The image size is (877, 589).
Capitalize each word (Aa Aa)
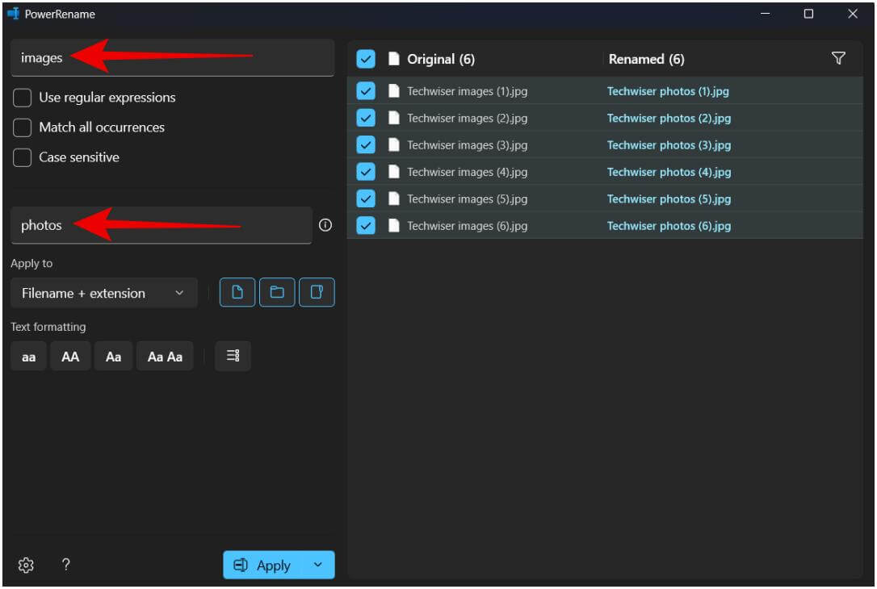pyautogui.click(x=165, y=357)
